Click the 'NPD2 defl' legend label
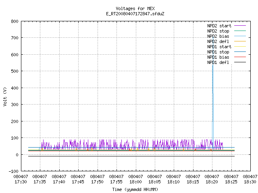 click(x=218, y=41)
